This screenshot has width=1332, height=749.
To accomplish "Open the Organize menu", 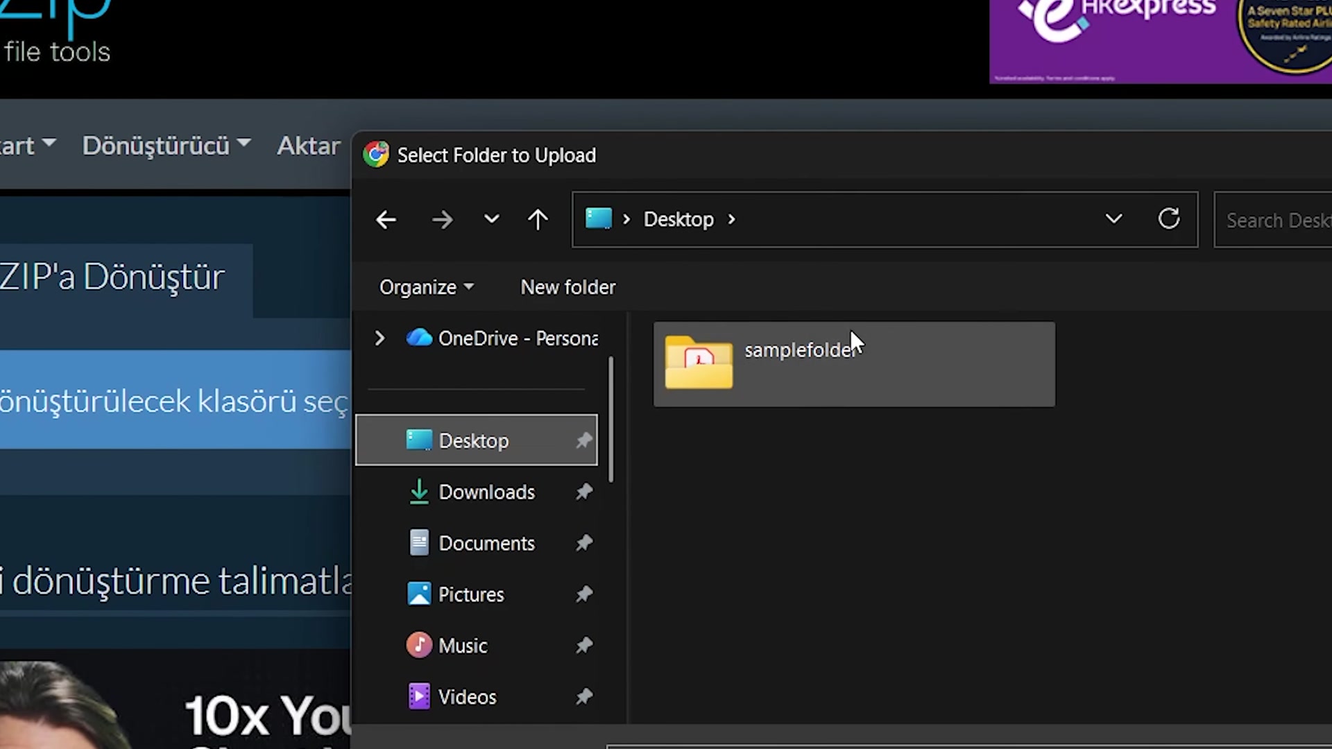I will [426, 287].
